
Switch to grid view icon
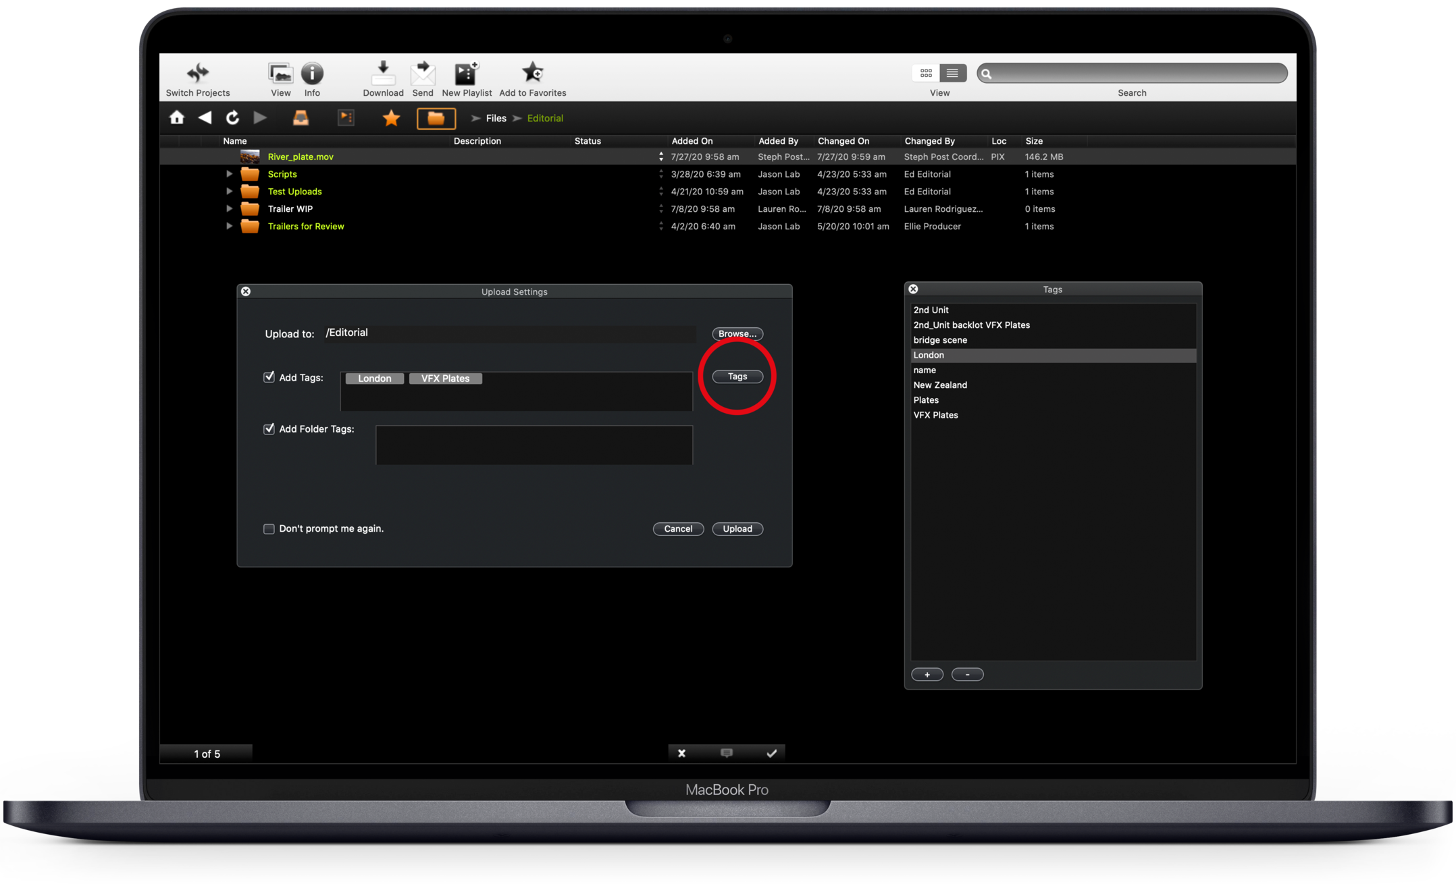(x=926, y=73)
